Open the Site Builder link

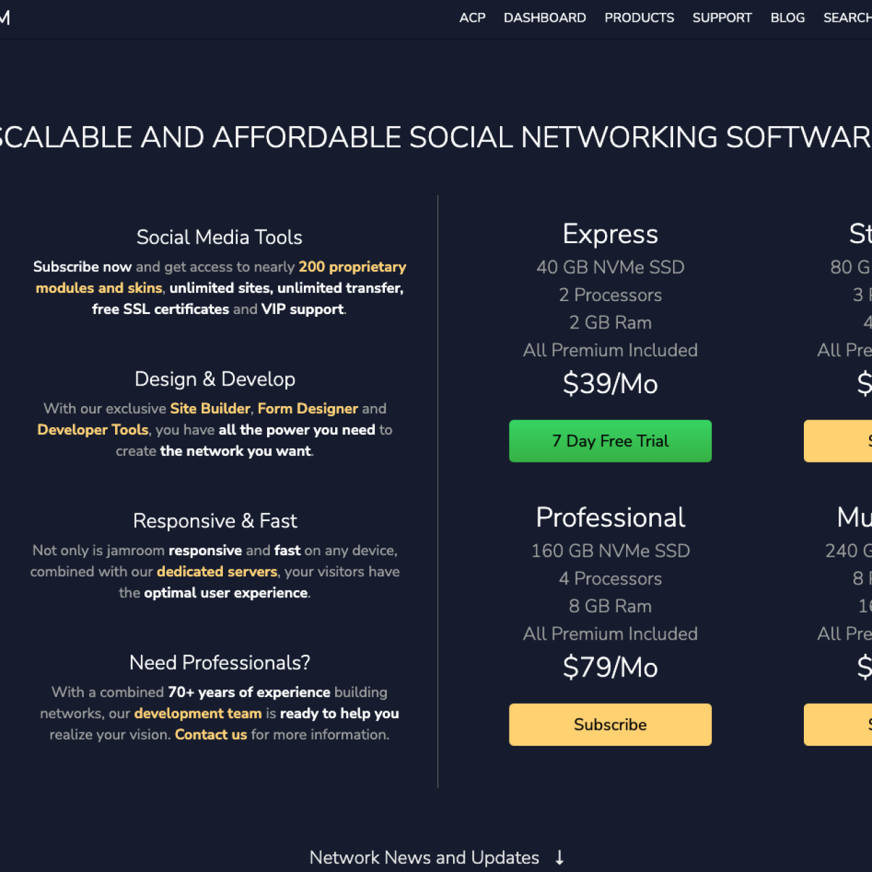[210, 409]
